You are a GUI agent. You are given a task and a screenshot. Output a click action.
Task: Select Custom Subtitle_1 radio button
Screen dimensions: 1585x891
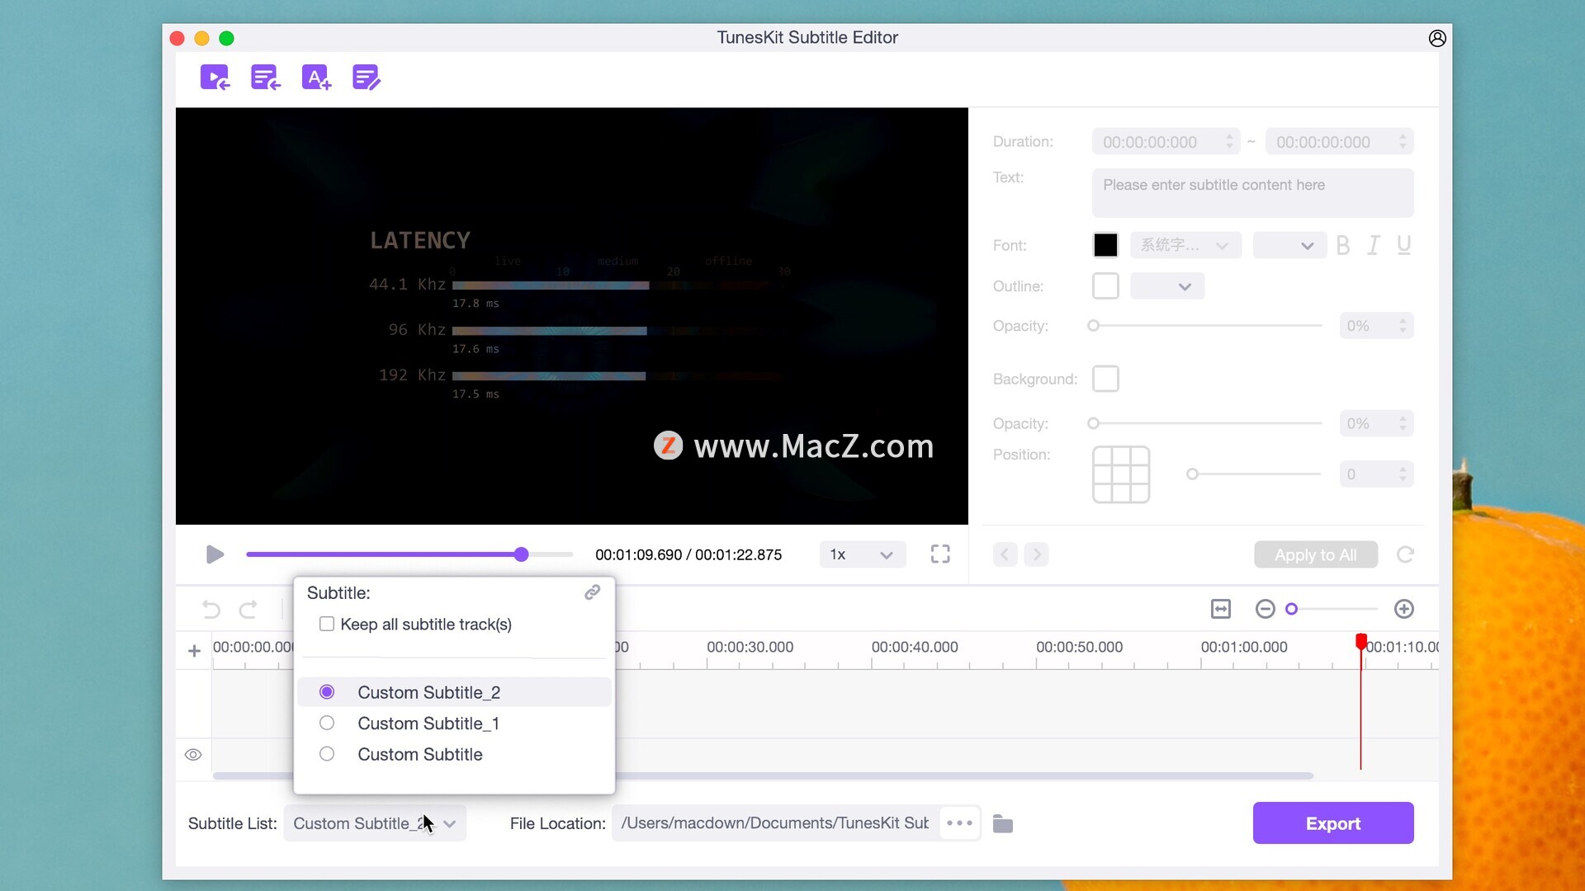(327, 724)
